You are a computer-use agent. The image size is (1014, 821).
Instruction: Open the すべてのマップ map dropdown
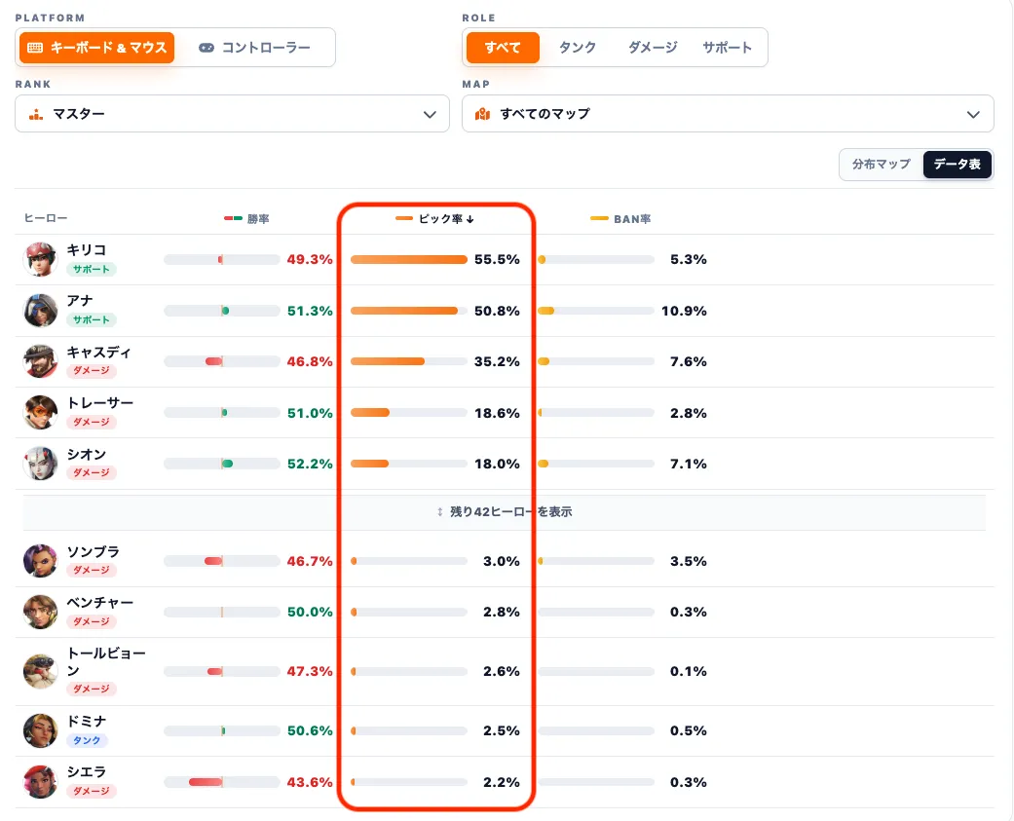(728, 114)
